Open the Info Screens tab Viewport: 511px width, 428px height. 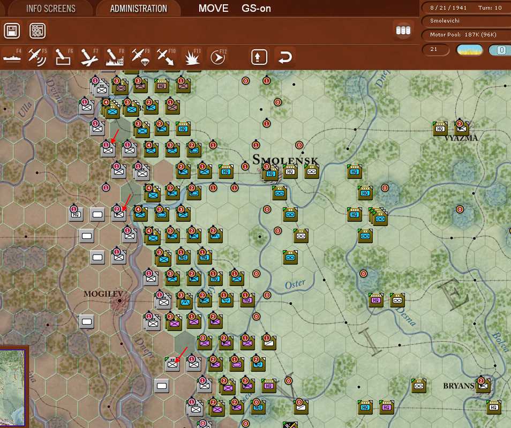click(50, 9)
